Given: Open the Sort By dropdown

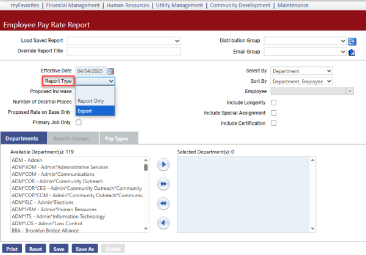Looking at the screenshot, I should coord(301,82).
